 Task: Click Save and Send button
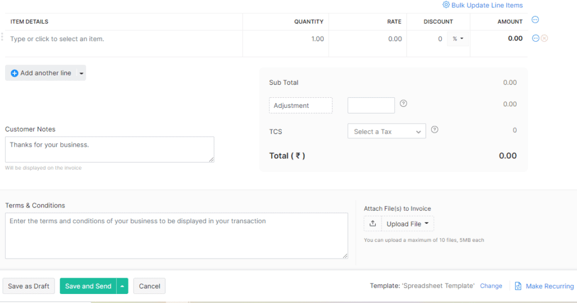click(x=88, y=286)
